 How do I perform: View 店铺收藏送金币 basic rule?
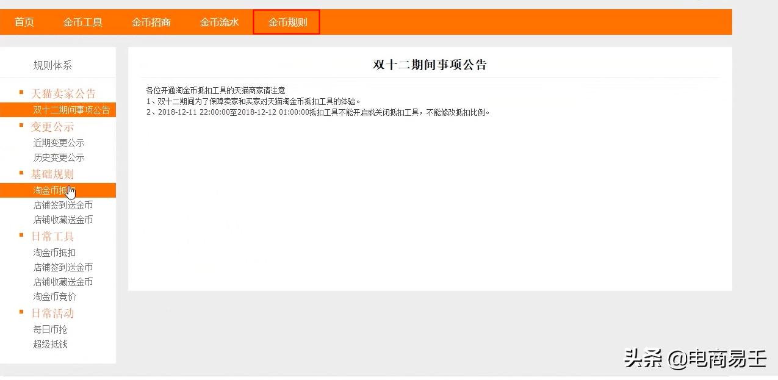click(63, 220)
